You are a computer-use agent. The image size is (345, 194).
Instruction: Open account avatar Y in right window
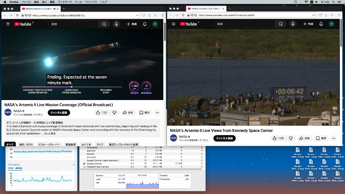(x=331, y=24)
